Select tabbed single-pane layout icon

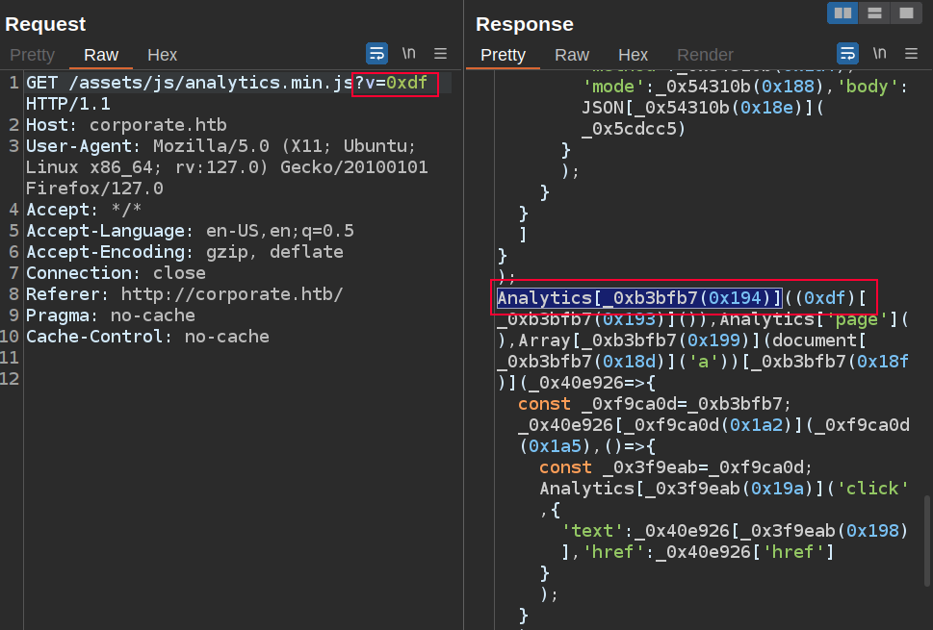pyautogui.click(x=905, y=13)
